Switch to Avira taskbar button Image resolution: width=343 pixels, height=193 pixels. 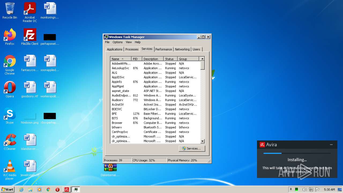point(66,190)
